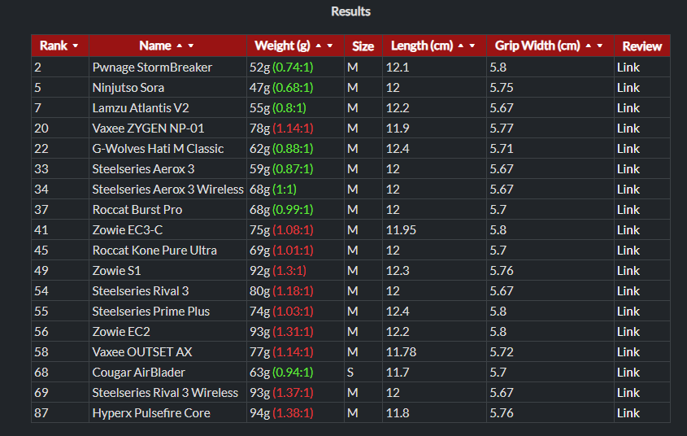Click the 94g (1.38:1) weight cell
This screenshot has height=436, width=687.
(x=296, y=412)
